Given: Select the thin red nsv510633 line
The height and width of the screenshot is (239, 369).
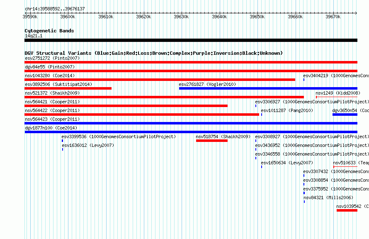Looking at the screenshot, I should coord(345,167).
